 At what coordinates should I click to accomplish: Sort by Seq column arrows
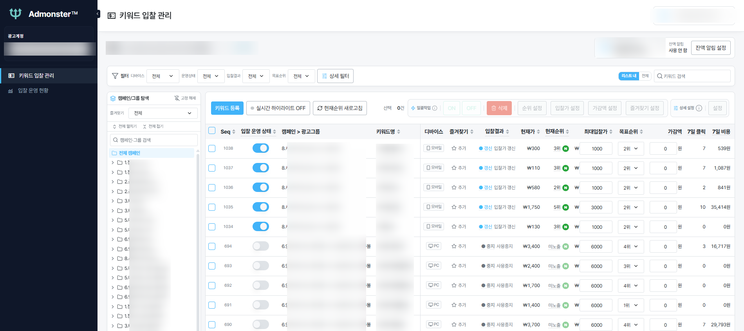(x=234, y=132)
